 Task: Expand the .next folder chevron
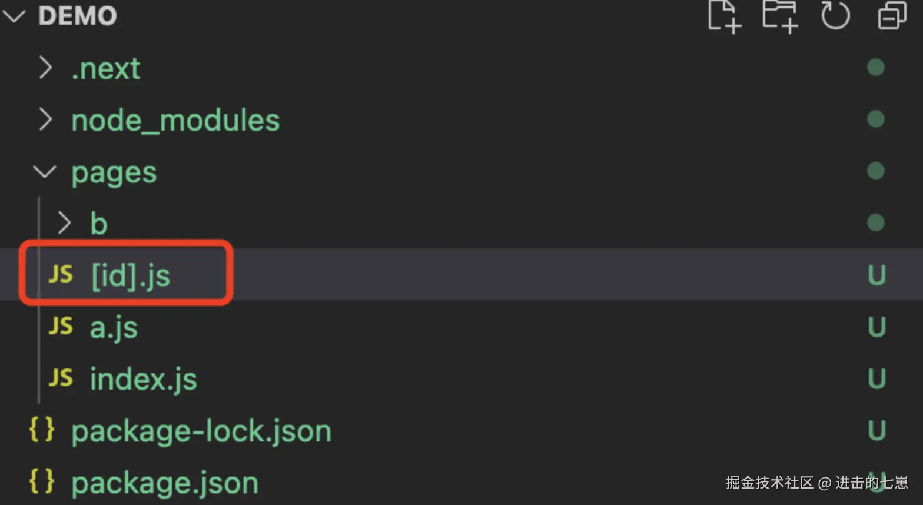(45, 68)
